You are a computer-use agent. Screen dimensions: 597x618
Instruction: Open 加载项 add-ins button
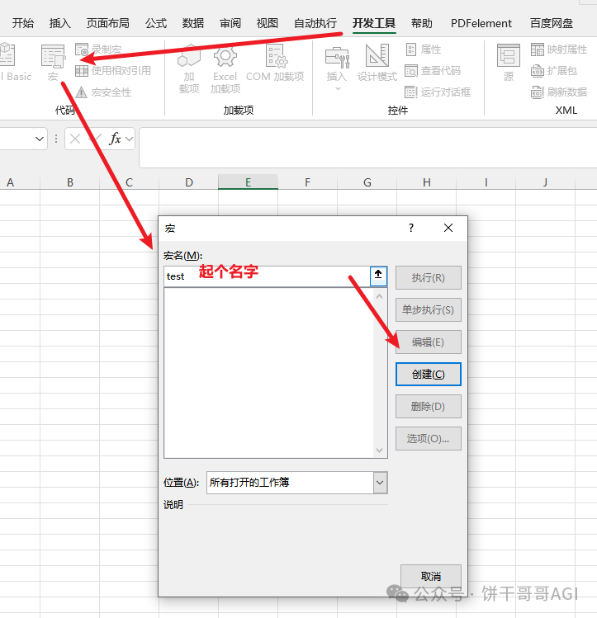(x=189, y=69)
